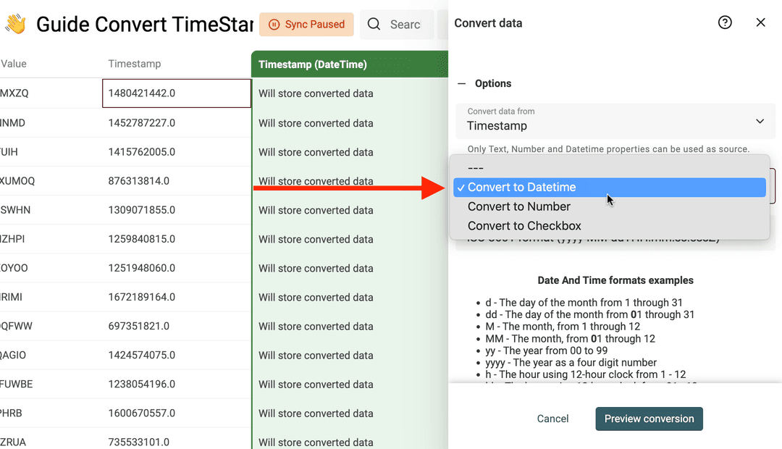Click the search magnifier icon
The height and width of the screenshot is (449, 782).
click(374, 24)
